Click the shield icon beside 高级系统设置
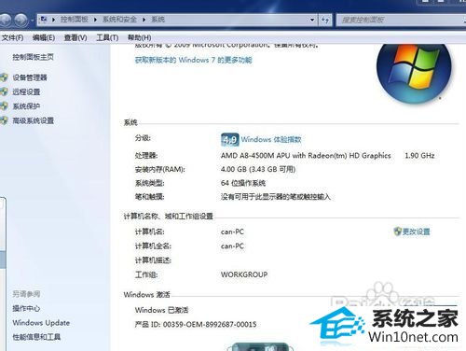Image resolution: width=466 pixels, height=351 pixels. (x=4, y=120)
